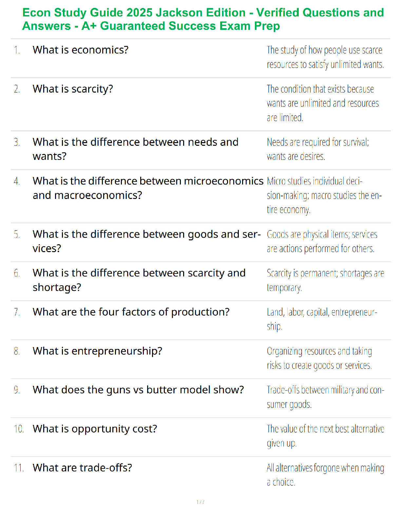
Task: Click the scarcity and shortage question
Action: (x=139, y=280)
